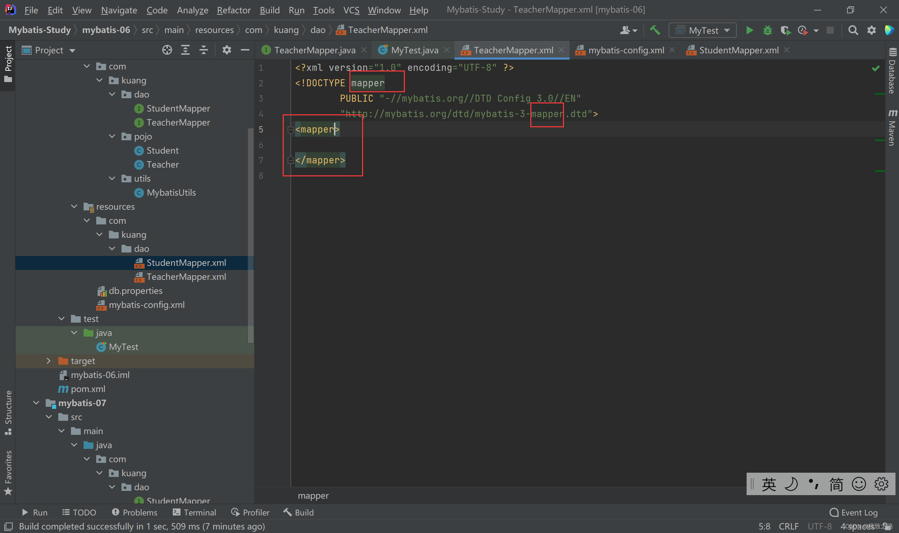Image resolution: width=899 pixels, height=533 pixels.
Task: Toggle IME simplified 简 button
Action: click(x=836, y=484)
